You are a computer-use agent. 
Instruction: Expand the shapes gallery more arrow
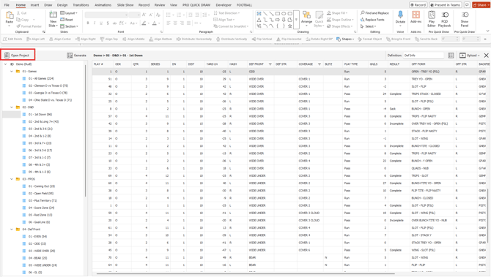click(296, 20)
